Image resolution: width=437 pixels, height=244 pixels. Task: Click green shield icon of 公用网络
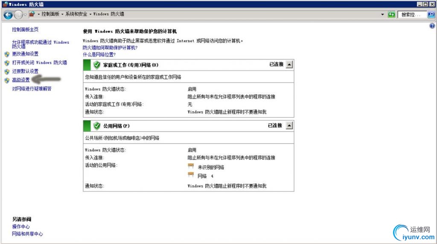(x=97, y=126)
